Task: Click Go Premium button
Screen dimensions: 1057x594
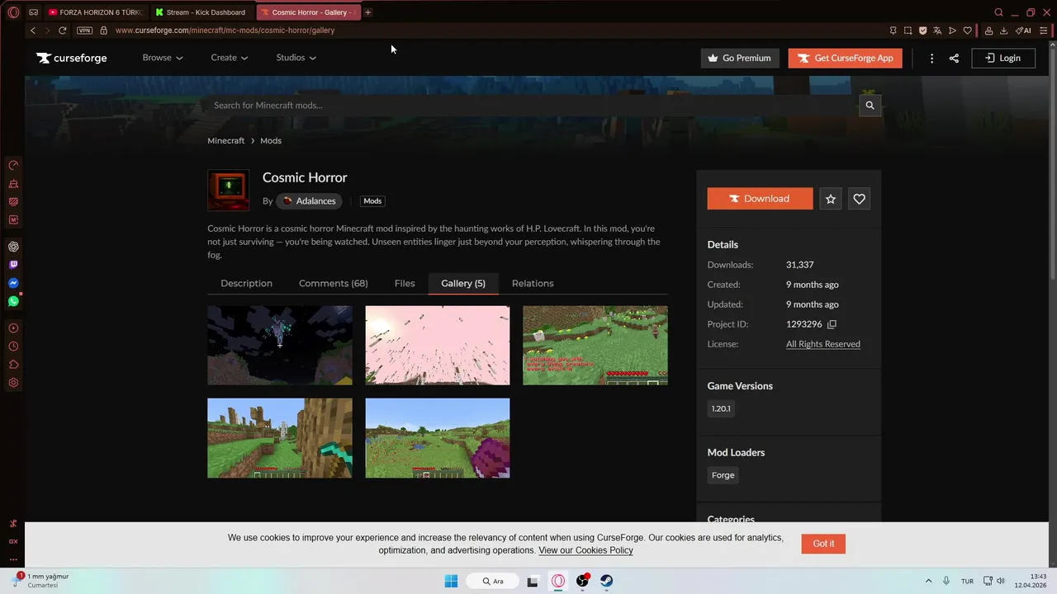Action: click(x=740, y=58)
